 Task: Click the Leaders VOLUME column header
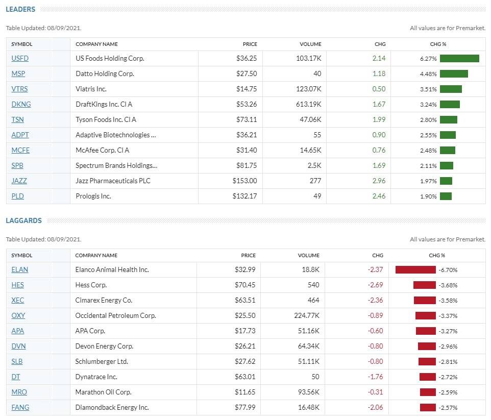310,44
